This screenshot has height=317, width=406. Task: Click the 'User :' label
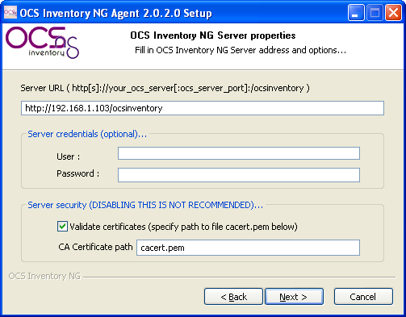[x=69, y=156]
